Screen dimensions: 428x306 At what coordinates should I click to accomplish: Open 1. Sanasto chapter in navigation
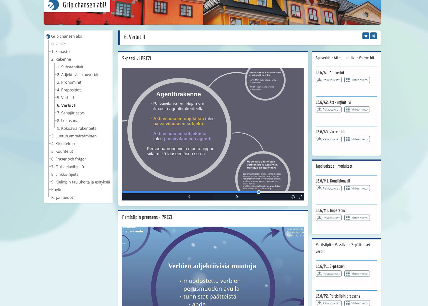pyautogui.click(x=60, y=51)
